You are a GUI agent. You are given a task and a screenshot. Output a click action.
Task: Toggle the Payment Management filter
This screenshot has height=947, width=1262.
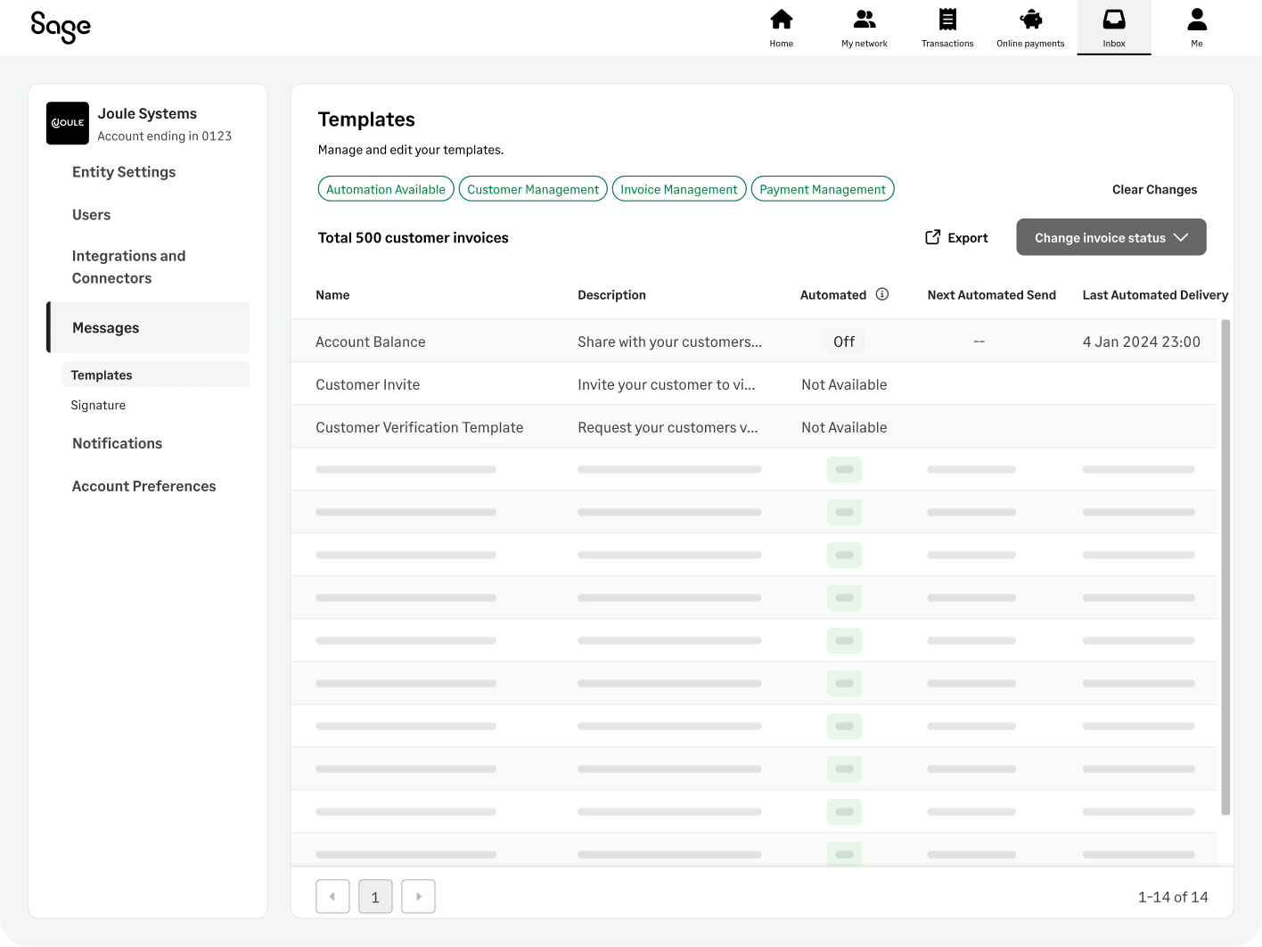pos(822,188)
